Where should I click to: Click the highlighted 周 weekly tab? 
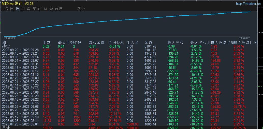point(18,9)
